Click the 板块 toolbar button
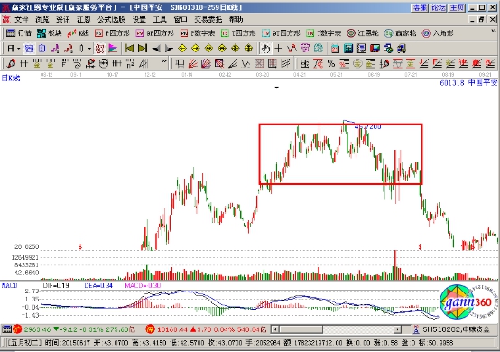 (49, 32)
